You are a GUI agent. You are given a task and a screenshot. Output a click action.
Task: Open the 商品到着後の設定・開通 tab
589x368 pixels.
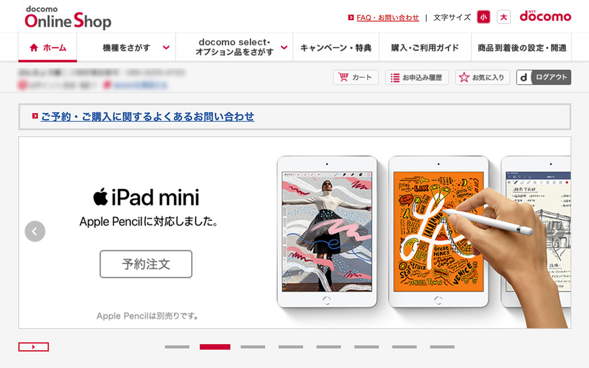[522, 48]
